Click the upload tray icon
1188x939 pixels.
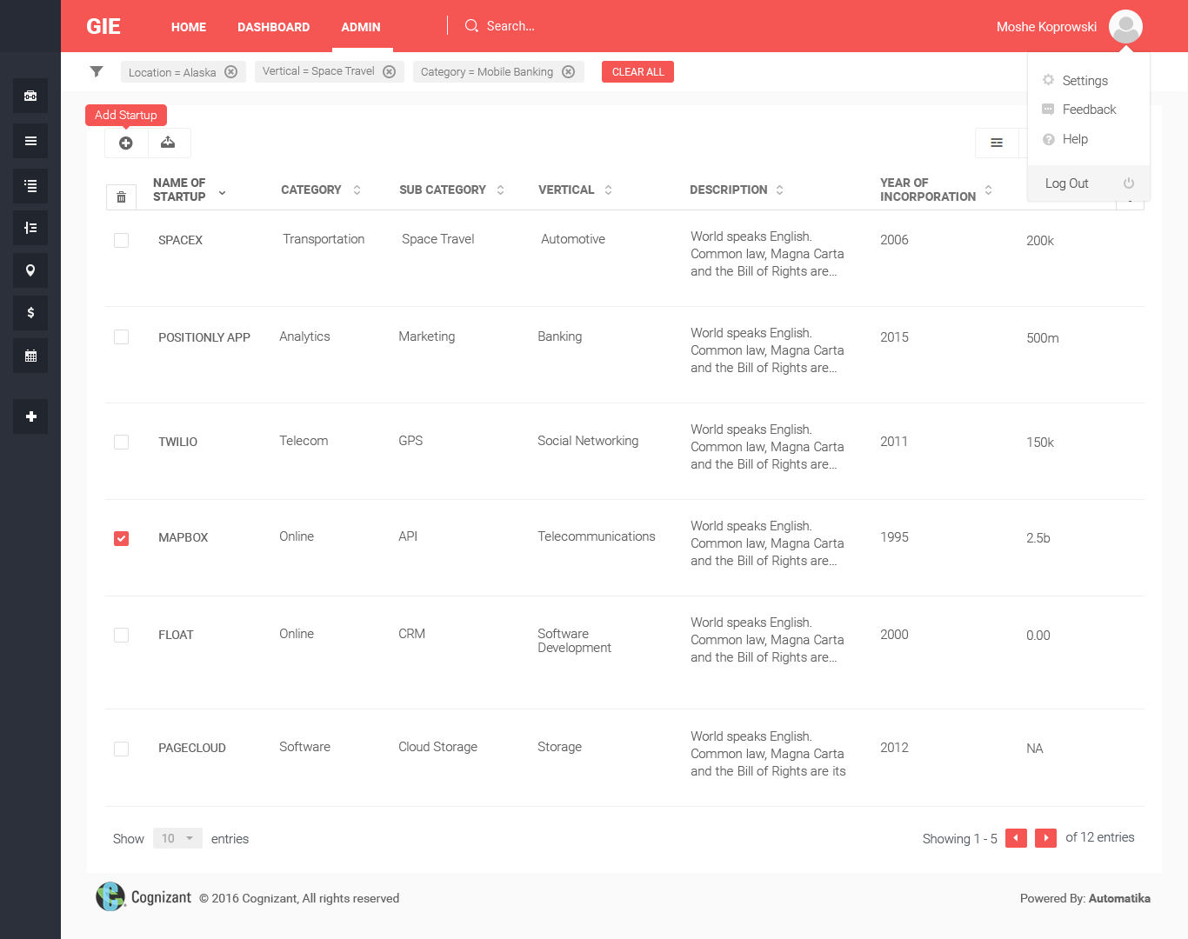click(x=169, y=143)
